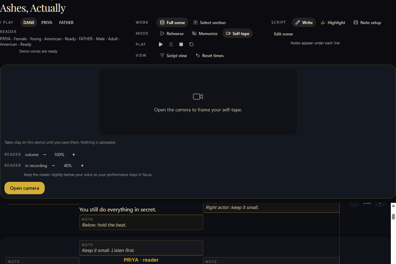The image size is (396, 264).
Task: Increase reader volume with the plus button
Action: pos(74,155)
